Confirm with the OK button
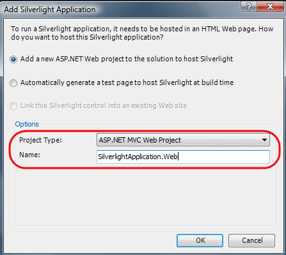Screen dimensions: 286x255 click(200, 240)
